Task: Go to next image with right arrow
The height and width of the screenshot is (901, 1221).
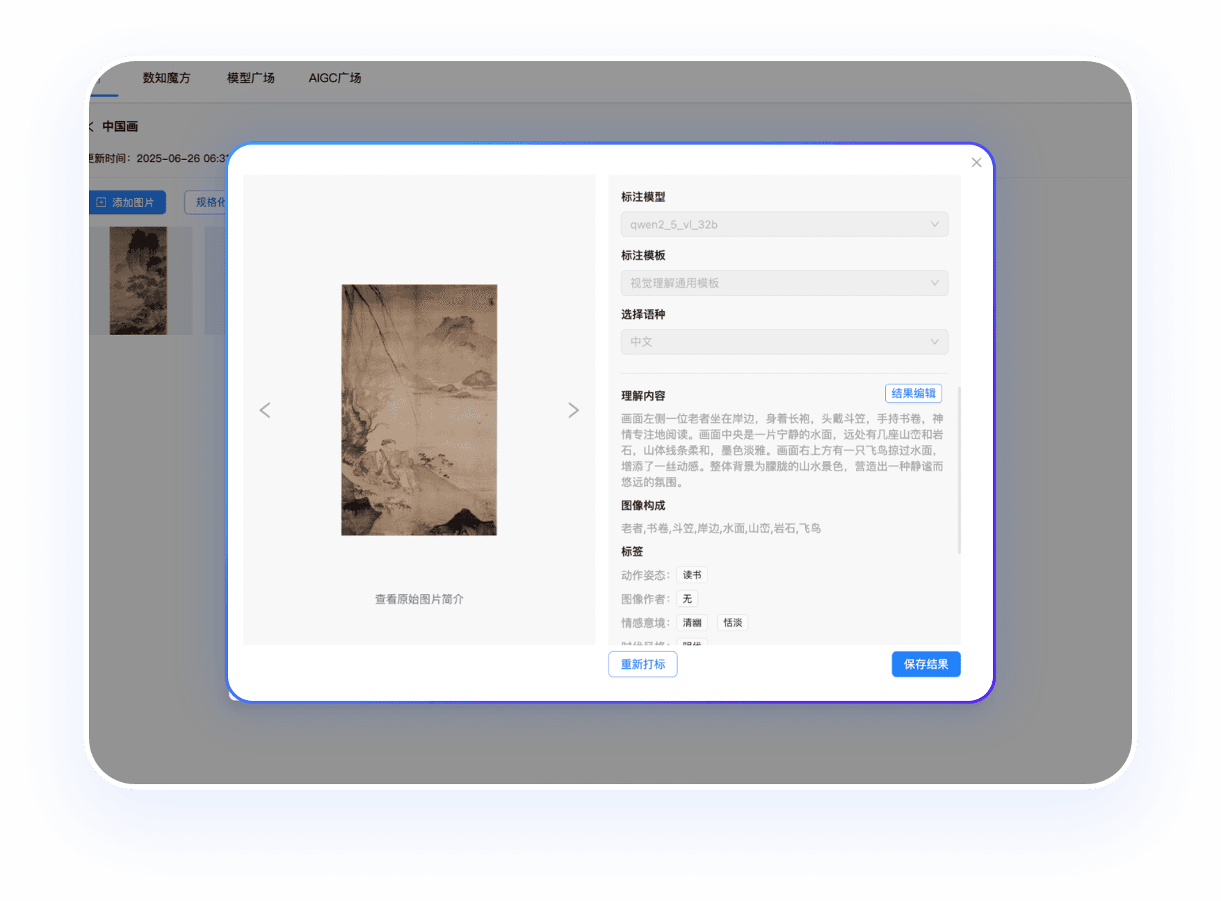Action: pos(573,410)
